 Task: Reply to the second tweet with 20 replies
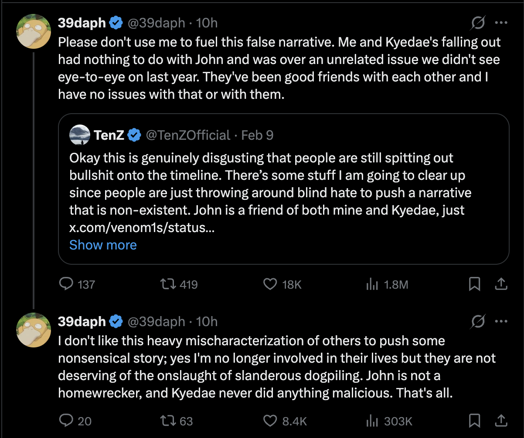point(66,421)
